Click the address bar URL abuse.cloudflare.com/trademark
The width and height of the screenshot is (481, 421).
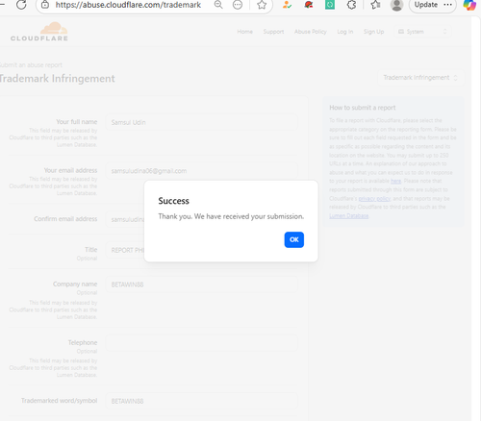pos(128,5)
